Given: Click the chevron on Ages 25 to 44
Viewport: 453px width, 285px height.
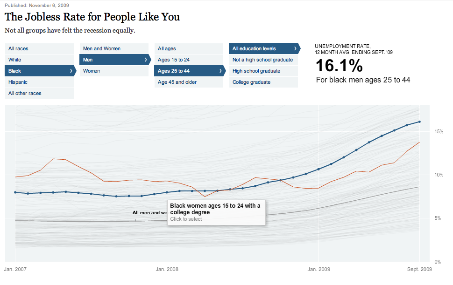Looking at the screenshot, I should click(x=220, y=71).
